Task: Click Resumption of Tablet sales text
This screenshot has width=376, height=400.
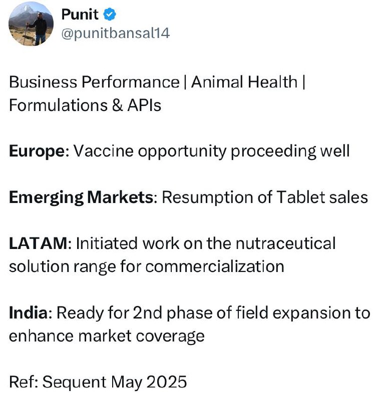Action: (x=265, y=197)
